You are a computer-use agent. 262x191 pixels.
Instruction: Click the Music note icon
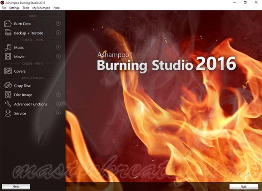[8, 47]
